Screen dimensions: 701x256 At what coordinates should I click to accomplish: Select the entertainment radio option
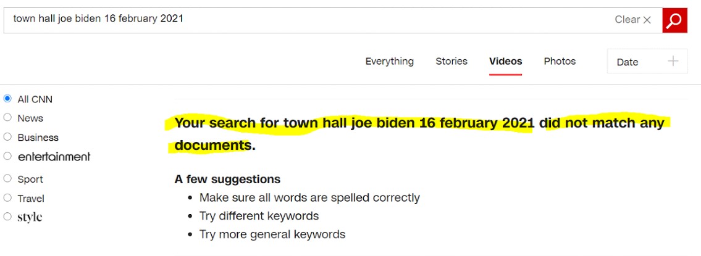pos(8,157)
